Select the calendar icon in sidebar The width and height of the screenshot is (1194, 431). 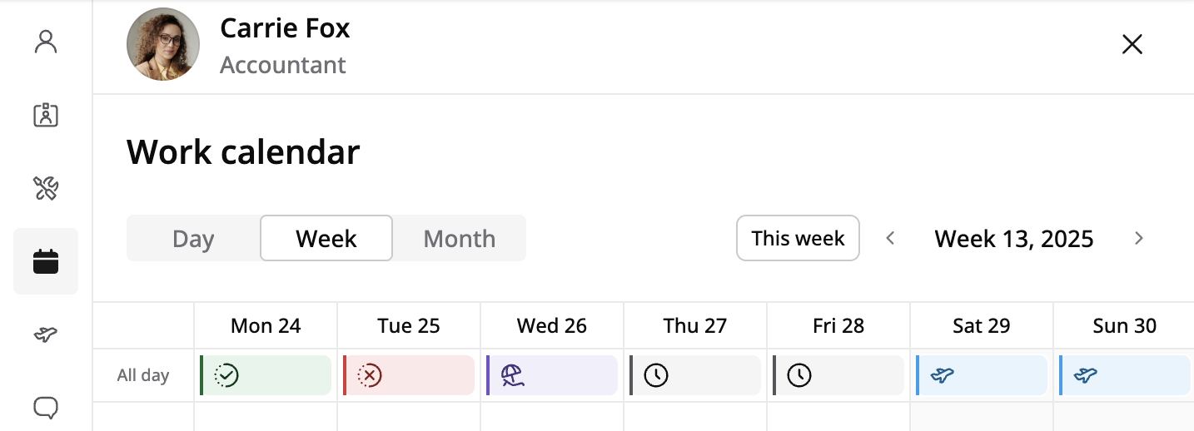46,261
